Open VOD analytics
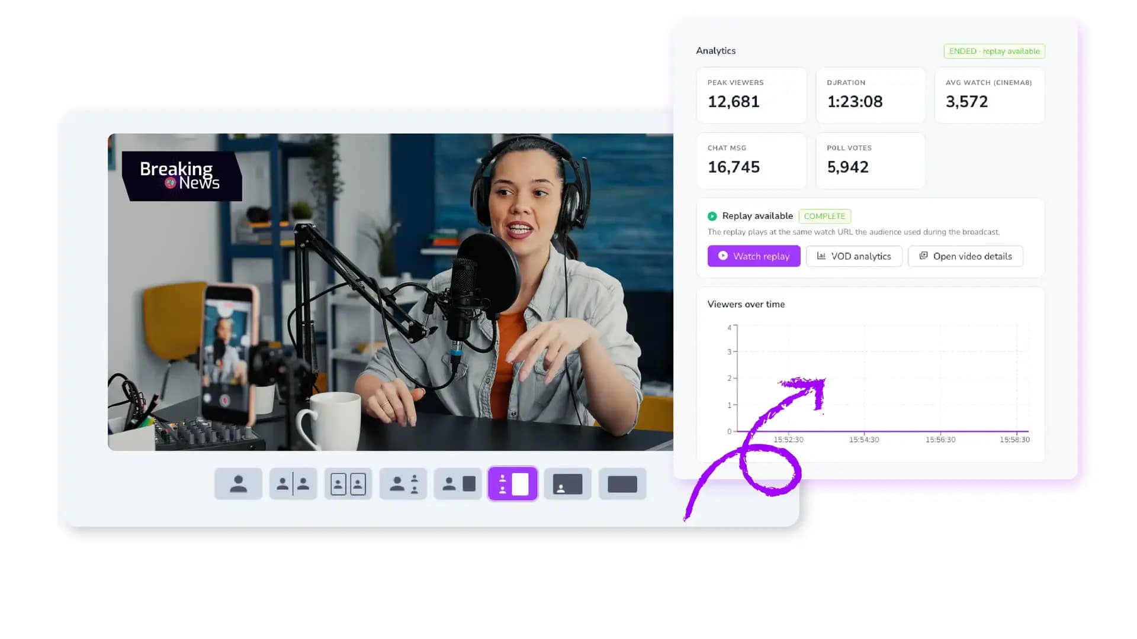The image size is (1137, 639). click(x=854, y=256)
